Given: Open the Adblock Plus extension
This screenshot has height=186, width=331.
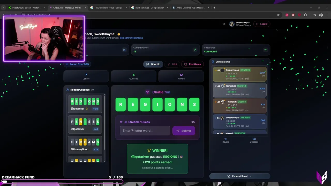Looking at the screenshot, I should click(287, 15).
